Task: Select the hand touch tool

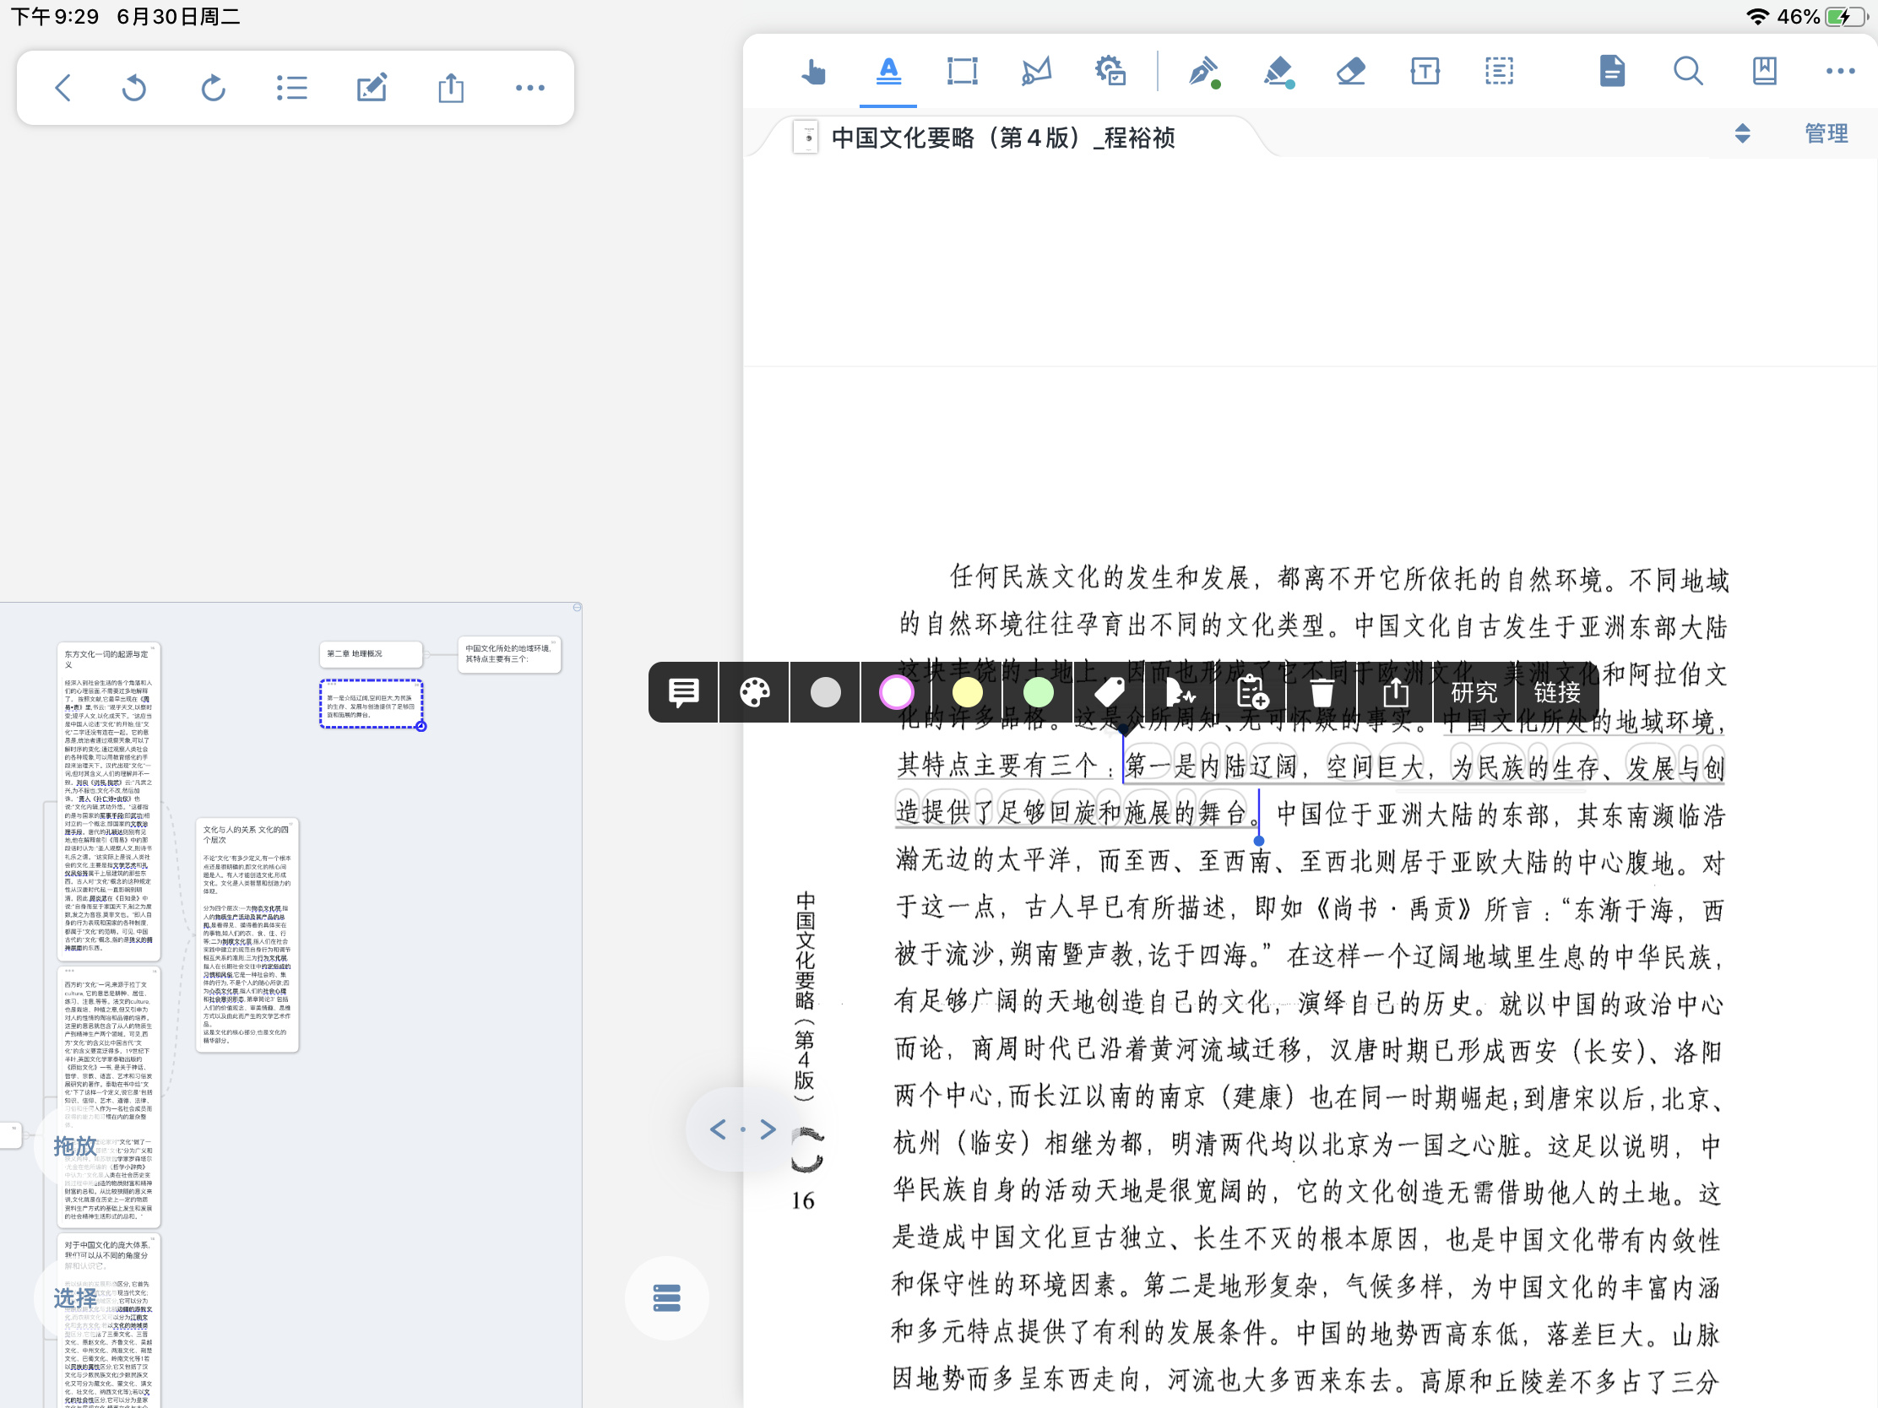Action: [812, 71]
